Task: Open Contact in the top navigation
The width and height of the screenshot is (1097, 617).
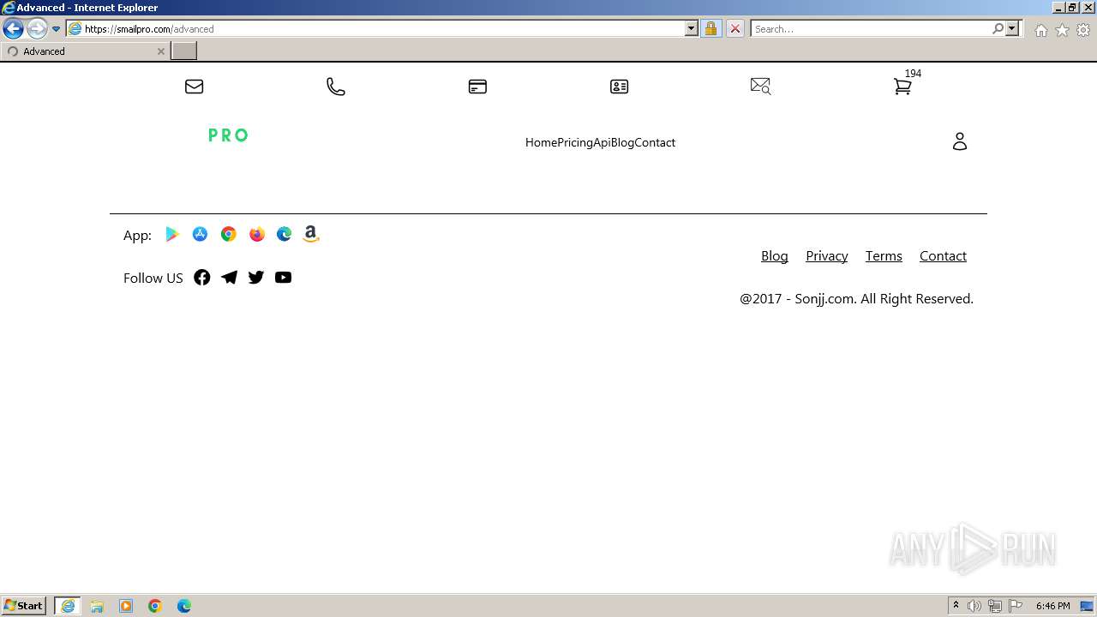Action: (x=655, y=142)
